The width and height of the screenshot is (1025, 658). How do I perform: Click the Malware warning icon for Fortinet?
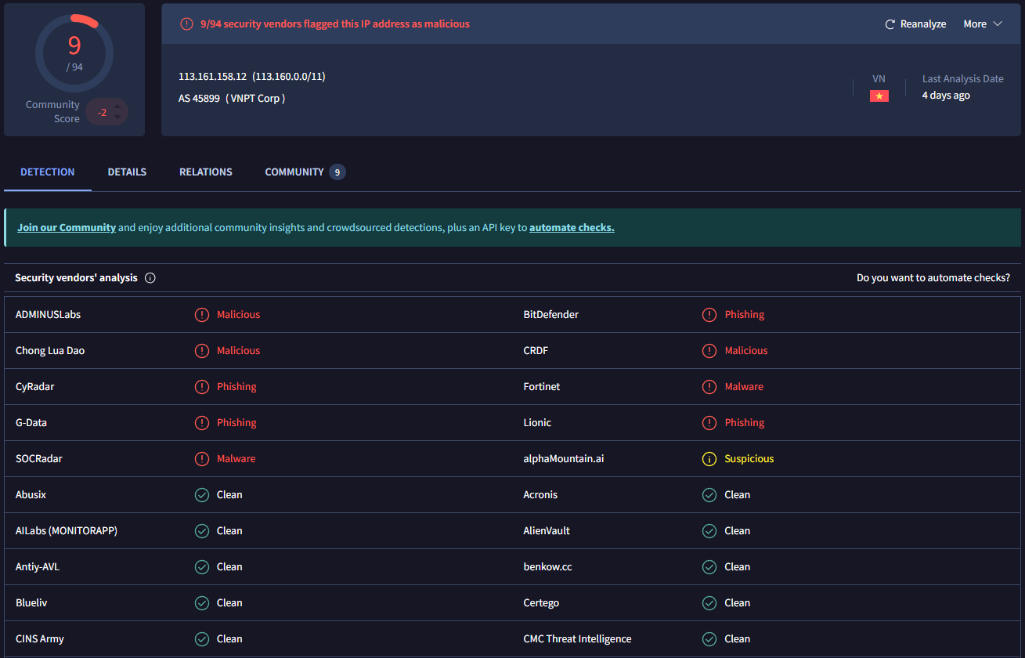click(709, 386)
